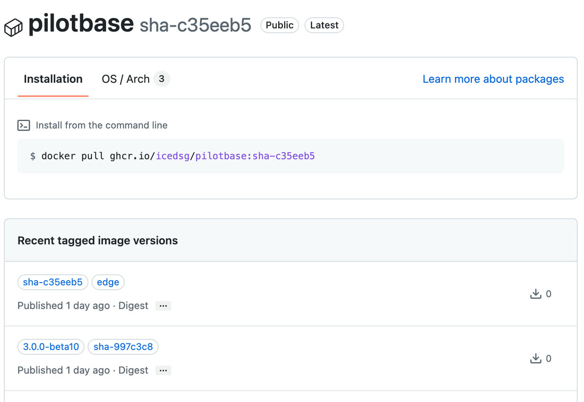Click Published 1 day ago under sha-997c3c8 tag

[64, 370]
